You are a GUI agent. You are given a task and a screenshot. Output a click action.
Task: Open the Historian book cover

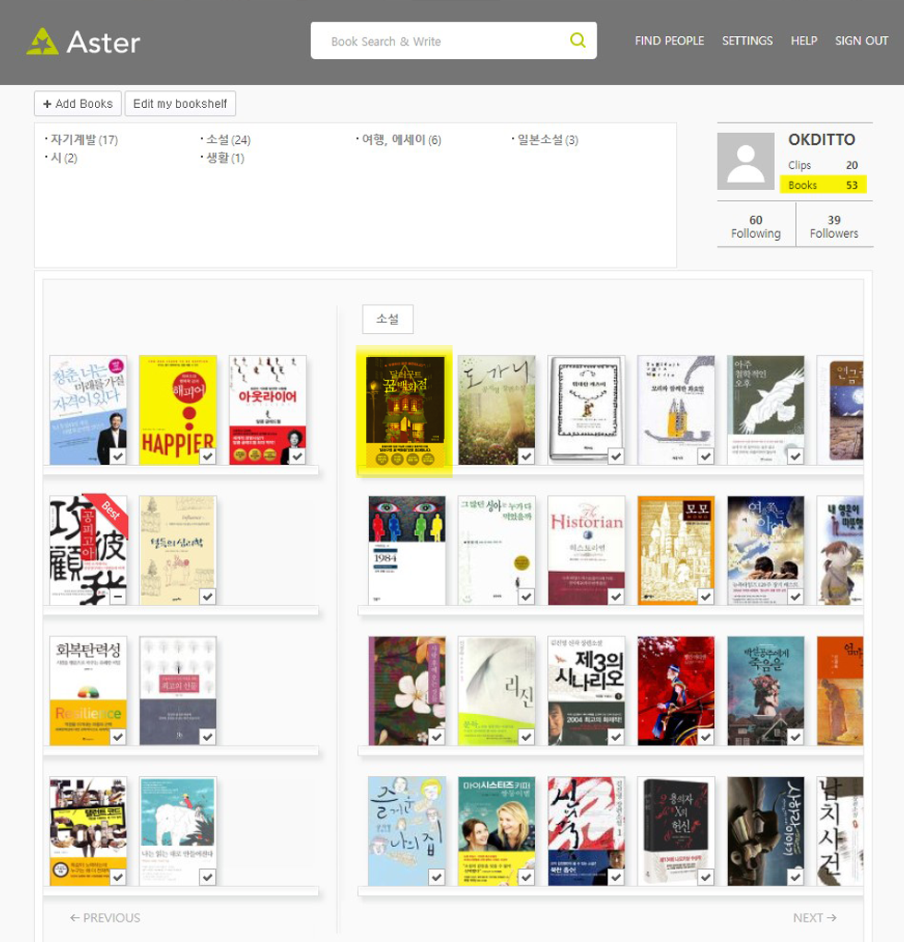586,550
